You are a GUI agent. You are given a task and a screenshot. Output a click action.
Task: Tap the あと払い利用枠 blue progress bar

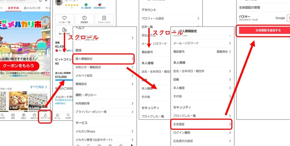[64, 80]
